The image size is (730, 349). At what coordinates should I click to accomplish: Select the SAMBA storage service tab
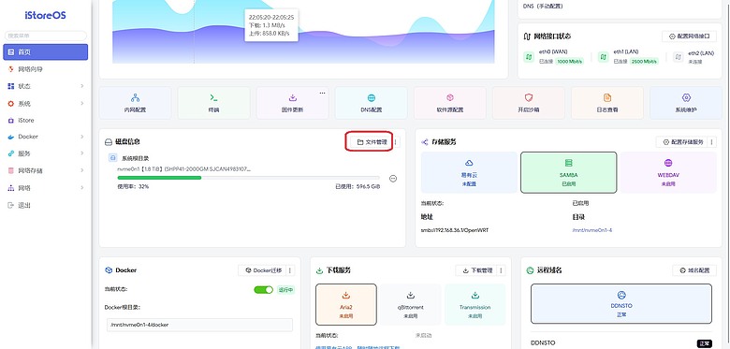tap(568, 172)
